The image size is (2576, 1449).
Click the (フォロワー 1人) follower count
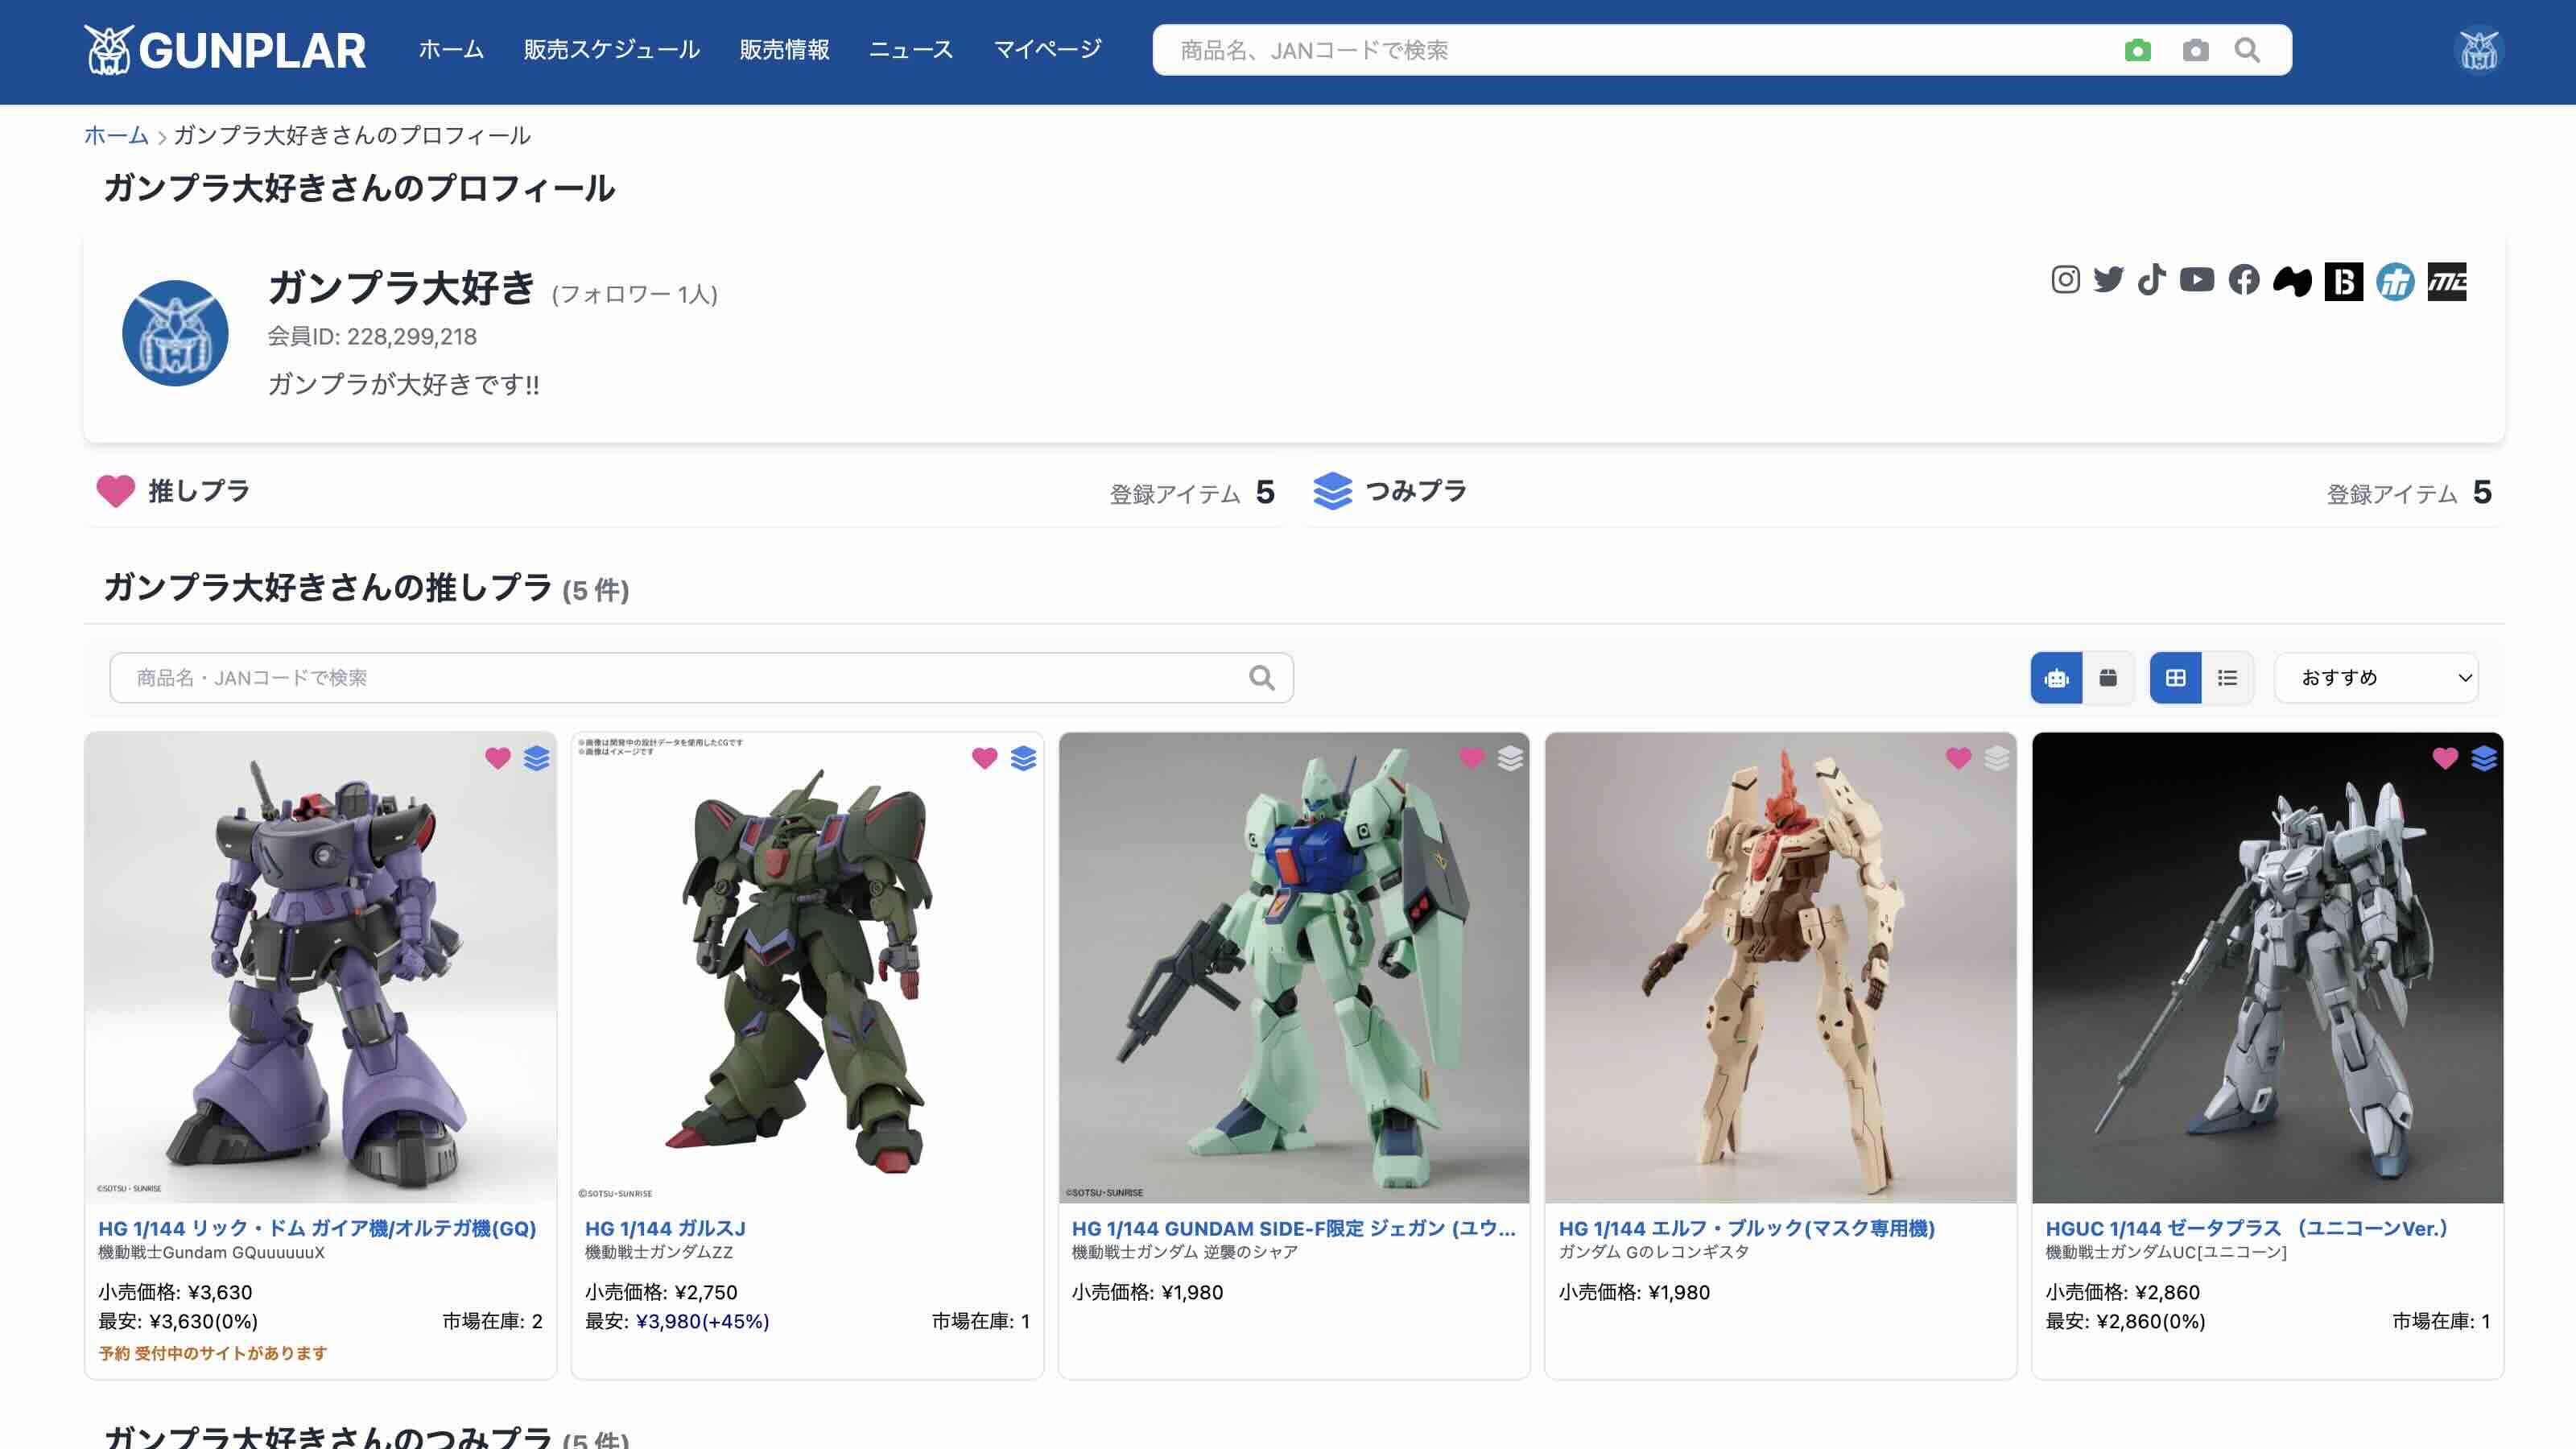click(x=635, y=294)
